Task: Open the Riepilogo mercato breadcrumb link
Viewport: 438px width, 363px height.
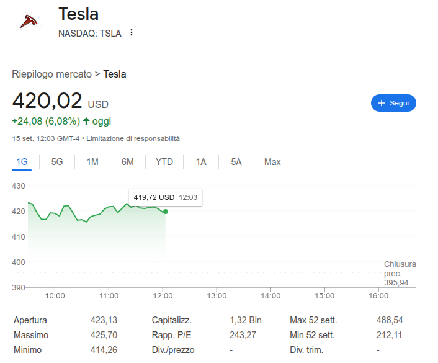Action: [x=51, y=74]
